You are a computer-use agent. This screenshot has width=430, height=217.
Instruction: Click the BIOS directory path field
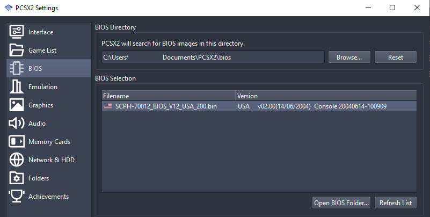[213, 57]
